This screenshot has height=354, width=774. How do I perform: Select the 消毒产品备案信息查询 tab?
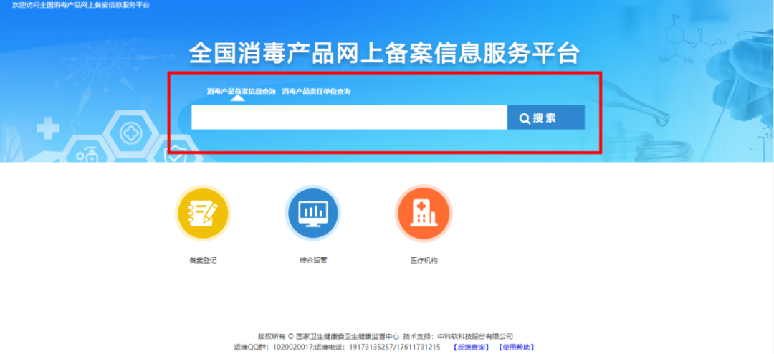coord(241,91)
